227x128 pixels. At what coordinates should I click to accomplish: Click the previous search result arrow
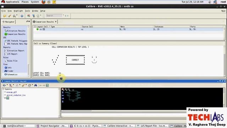pos(65,16)
